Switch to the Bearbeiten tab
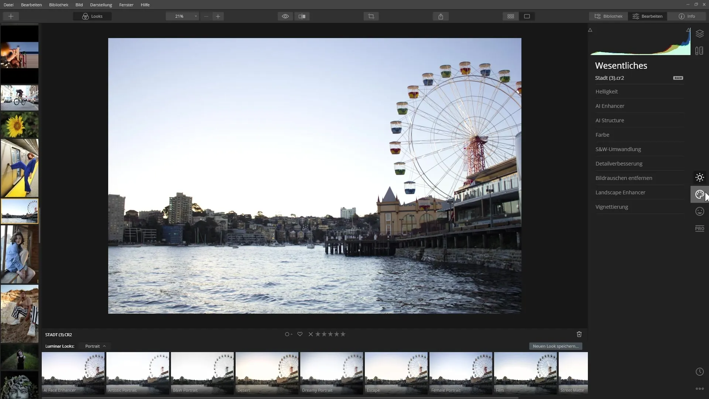 648,16
